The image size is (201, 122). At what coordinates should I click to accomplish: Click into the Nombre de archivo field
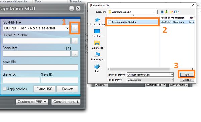148,75
